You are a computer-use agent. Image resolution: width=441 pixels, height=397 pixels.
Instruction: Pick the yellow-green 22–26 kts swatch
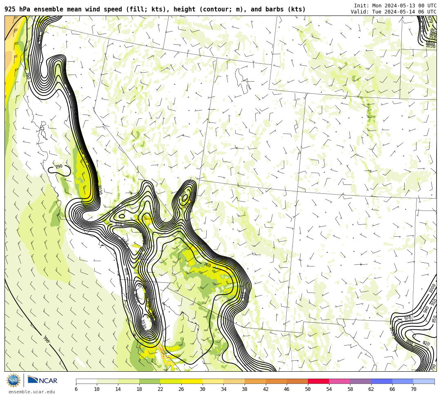171,381
